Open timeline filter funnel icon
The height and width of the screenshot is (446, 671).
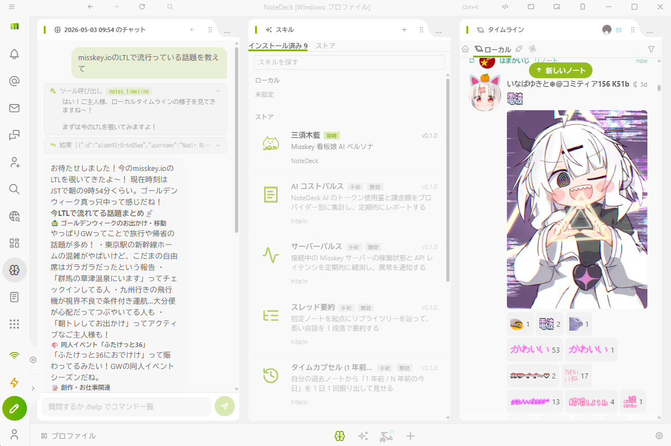(x=651, y=49)
